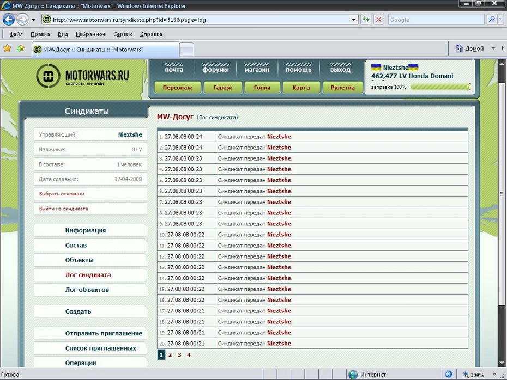Expand the Домой home dropdown arrow
507x380 pixels.
(x=493, y=48)
